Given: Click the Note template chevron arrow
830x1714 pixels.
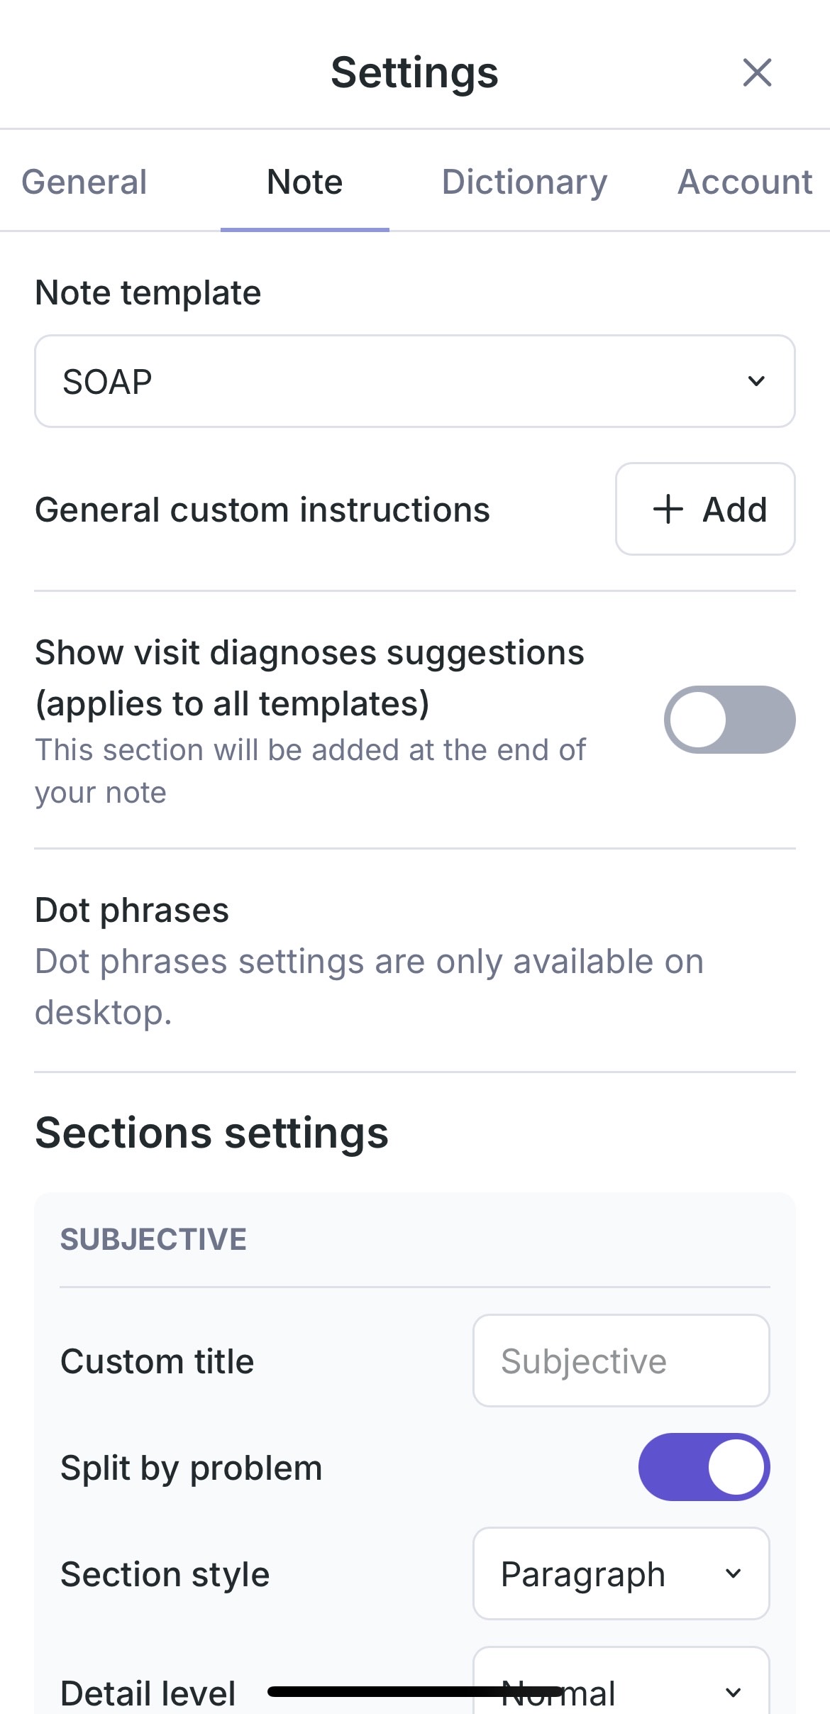Looking at the screenshot, I should click(x=756, y=381).
